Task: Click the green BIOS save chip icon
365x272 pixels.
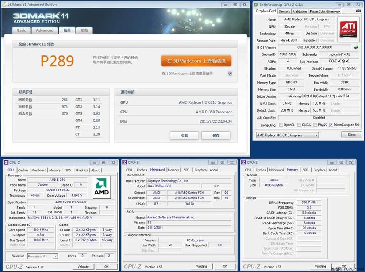Action: pyautogui.click(x=356, y=47)
